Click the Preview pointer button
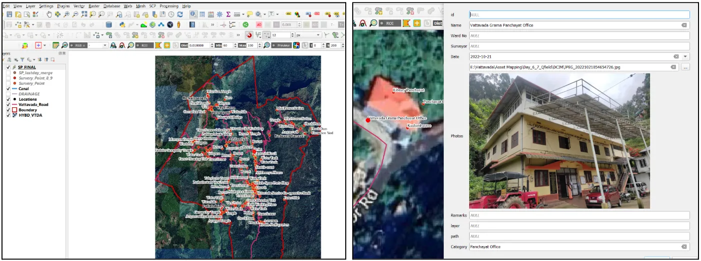Screen dimensions: 701x261 pyautogui.click(x=281, y=45)
